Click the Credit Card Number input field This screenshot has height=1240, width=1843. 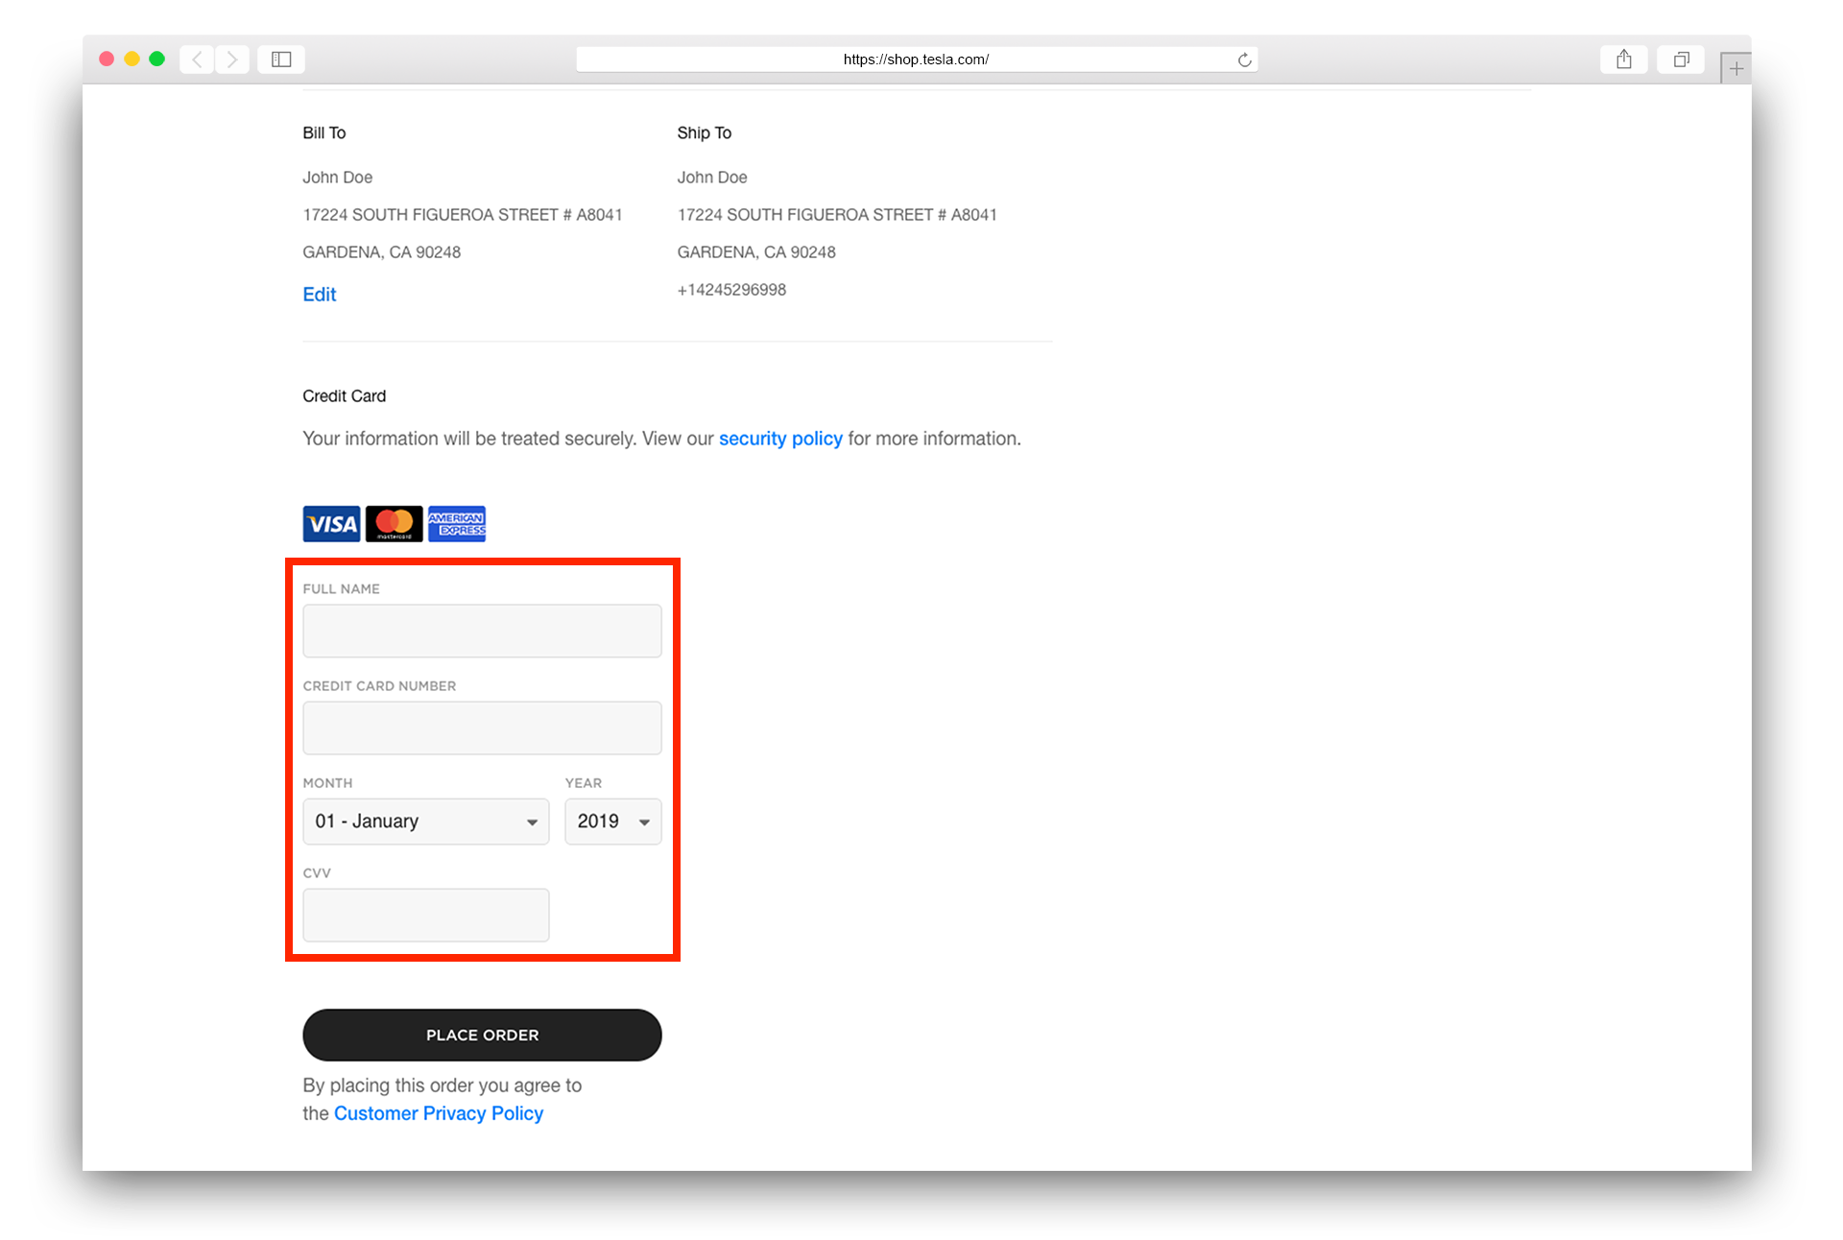point(482,727)
